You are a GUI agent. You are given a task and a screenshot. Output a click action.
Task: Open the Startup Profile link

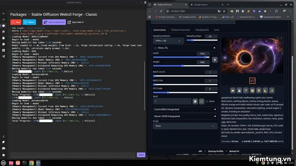tap(215, 151)
